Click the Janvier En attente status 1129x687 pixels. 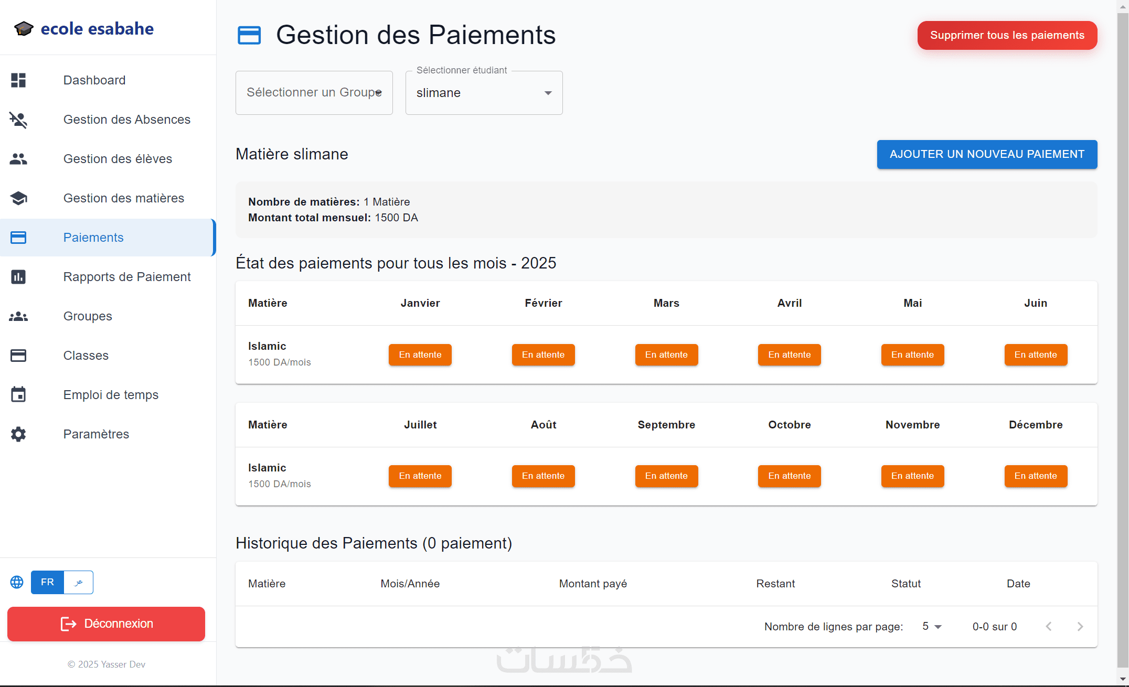pos(420,355)
